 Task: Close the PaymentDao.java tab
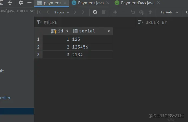pos(159,3)
